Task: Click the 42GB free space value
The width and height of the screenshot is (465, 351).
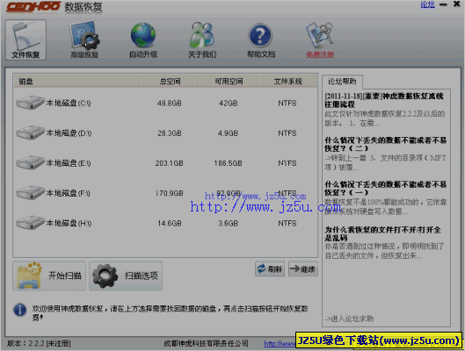Action: (229, 104)
